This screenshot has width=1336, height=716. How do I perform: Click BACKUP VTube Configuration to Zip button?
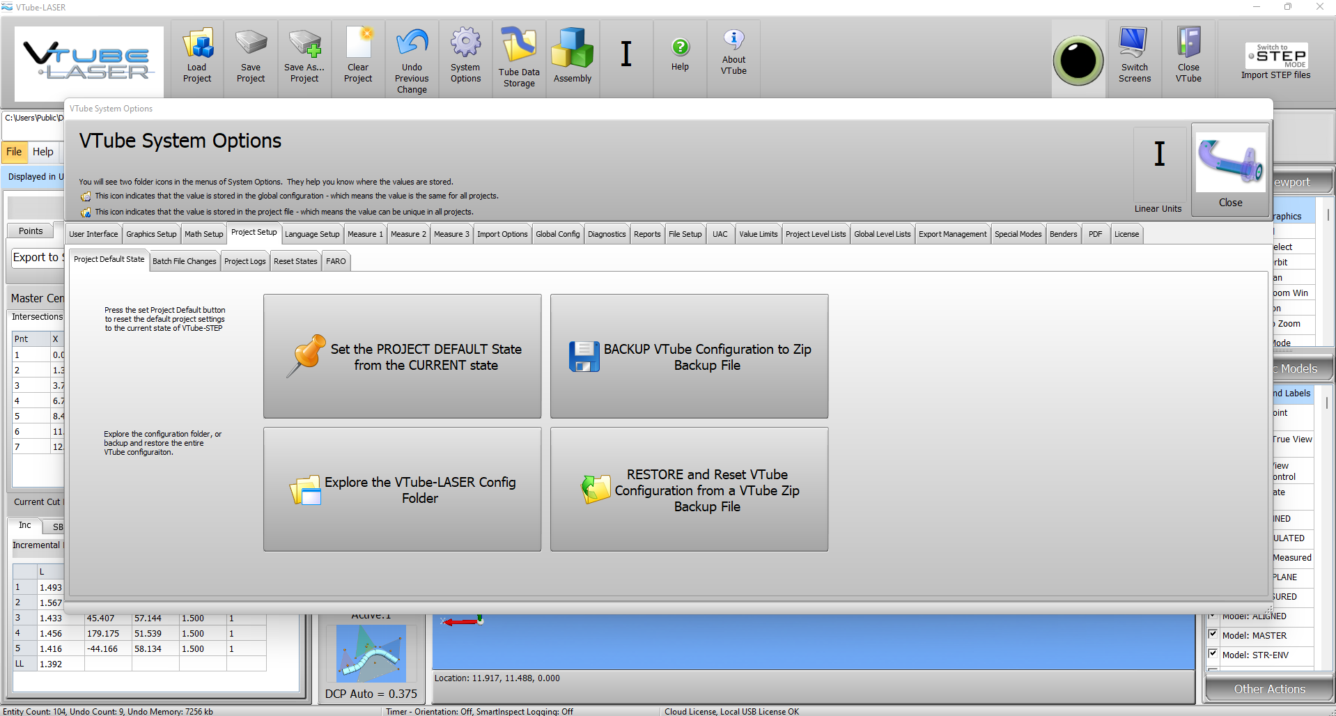pyautogui.click(x=689, y=357)
